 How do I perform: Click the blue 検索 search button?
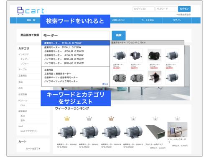pyautogui.click(x=119, y=35)
